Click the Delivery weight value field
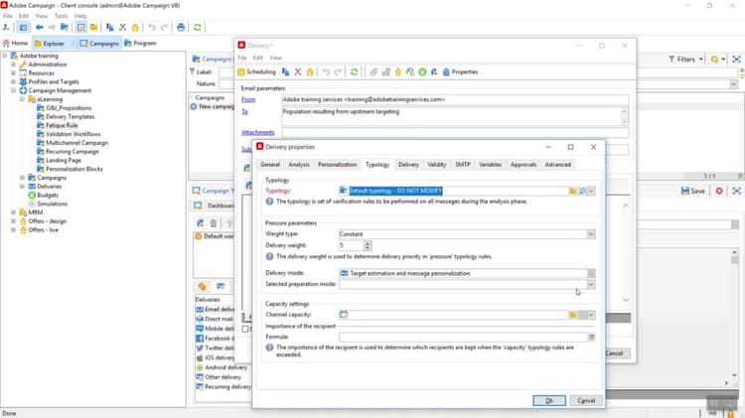 [351, 245]
